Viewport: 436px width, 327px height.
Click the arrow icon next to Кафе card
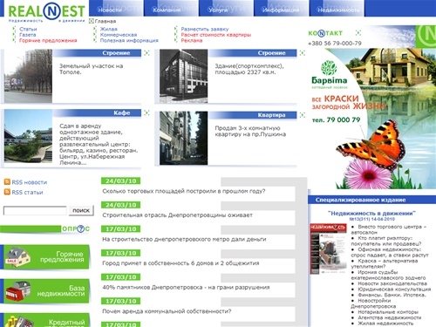146,112
